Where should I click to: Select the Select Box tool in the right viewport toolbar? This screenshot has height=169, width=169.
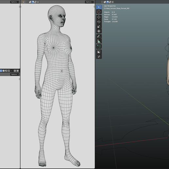point(99,7)
